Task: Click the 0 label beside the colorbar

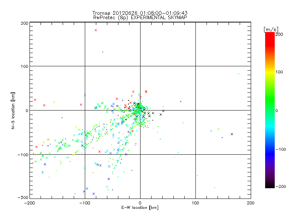Action: tap(277, 110)
